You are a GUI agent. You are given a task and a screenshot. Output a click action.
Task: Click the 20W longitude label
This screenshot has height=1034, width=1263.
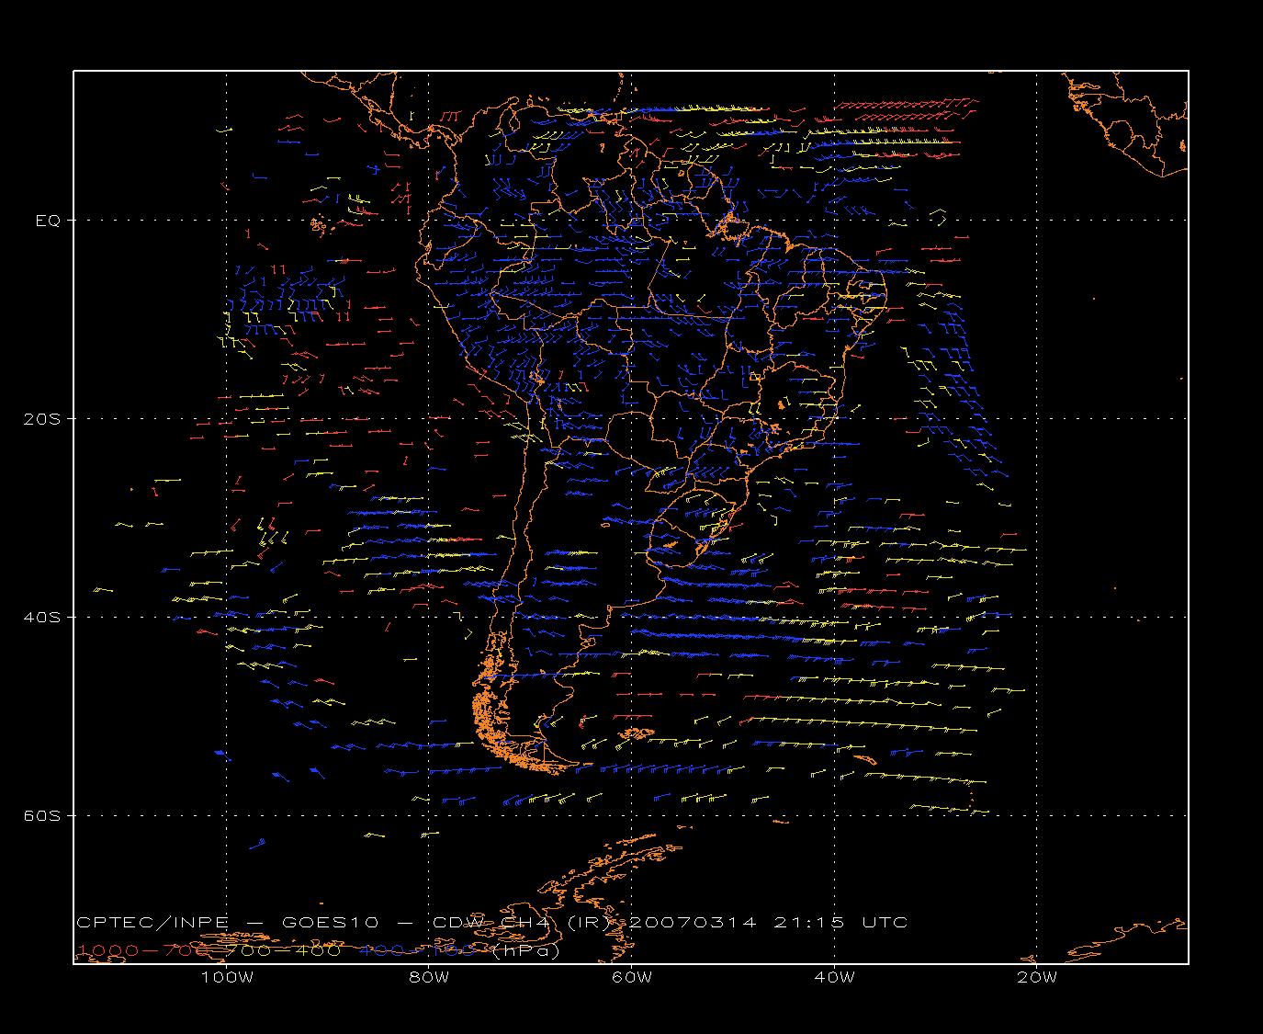pos(1037,978)
